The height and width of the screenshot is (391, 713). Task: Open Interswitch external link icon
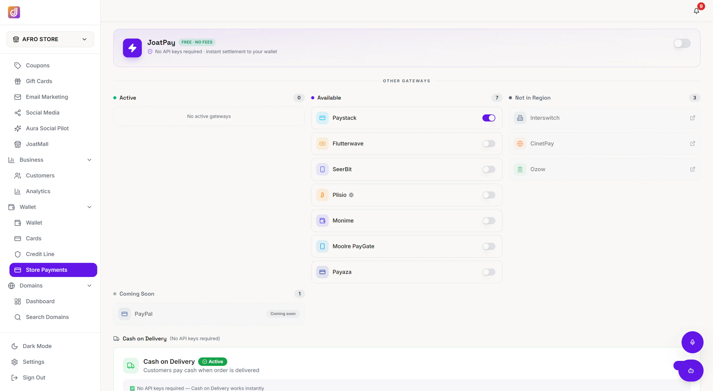tap(693, 118)
